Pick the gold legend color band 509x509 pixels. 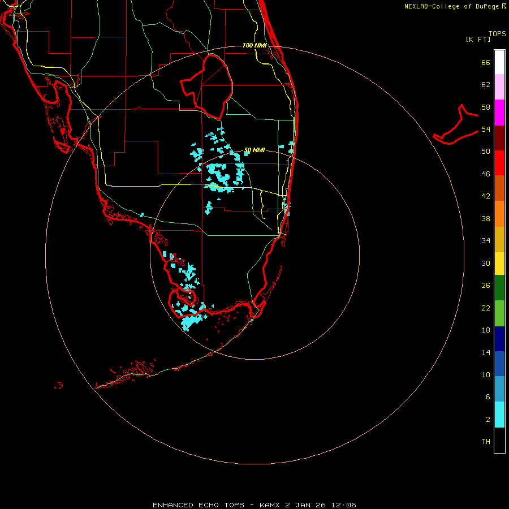coord(499,239)
